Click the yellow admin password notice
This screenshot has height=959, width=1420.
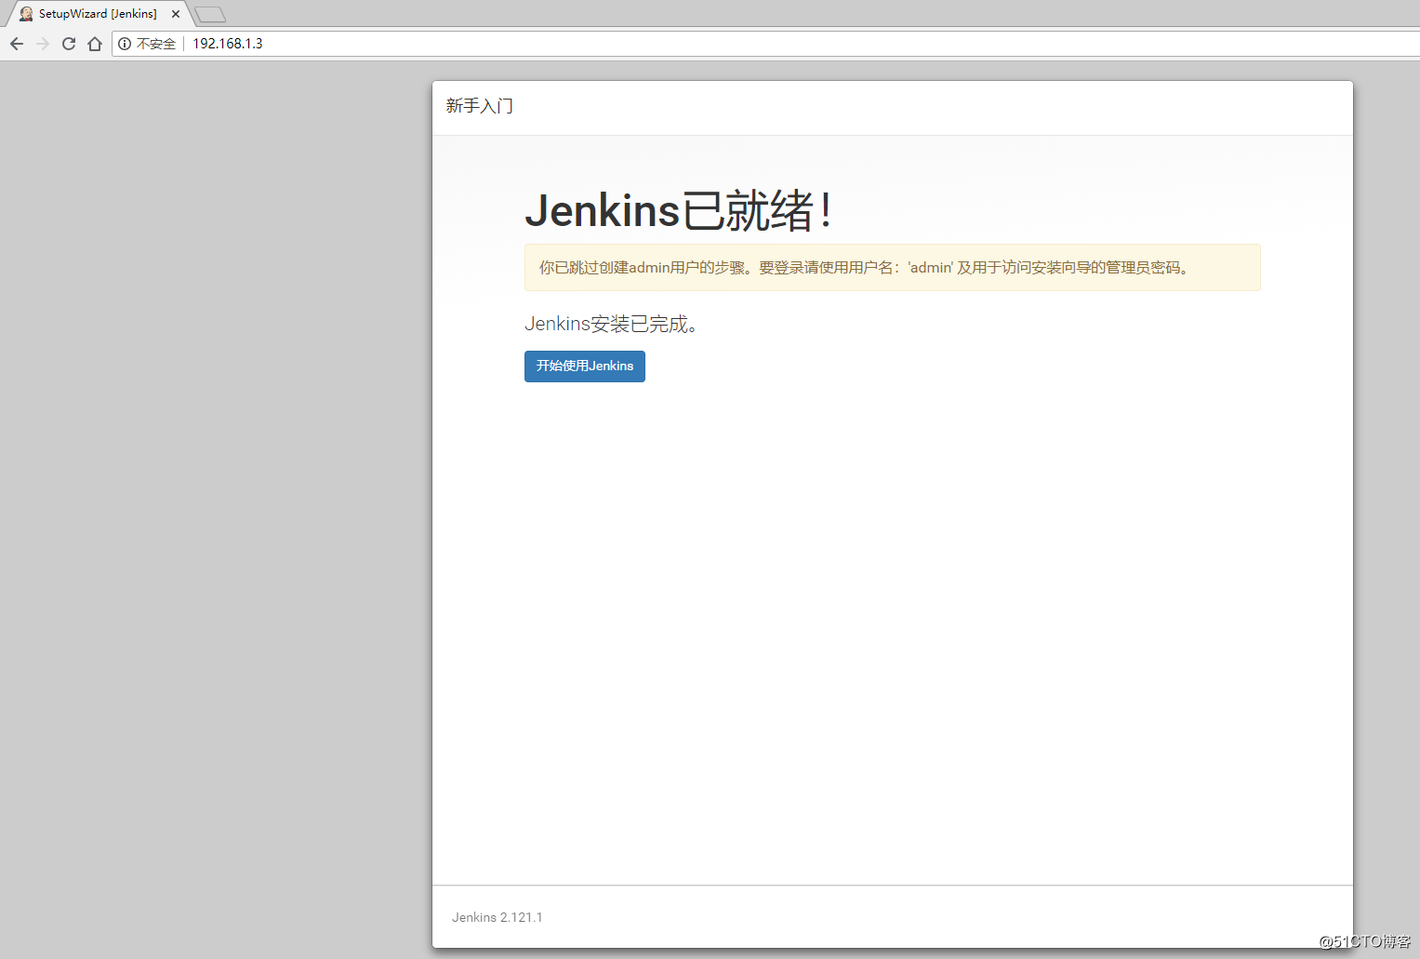(x=893, y=268)
